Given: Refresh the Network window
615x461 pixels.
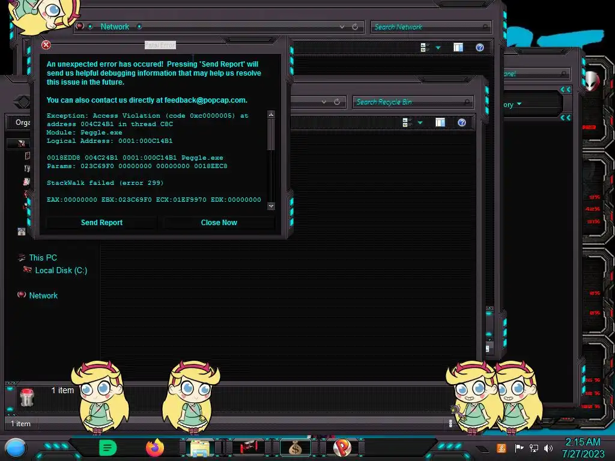Looking at the screenshot, I should click(355, 26).
